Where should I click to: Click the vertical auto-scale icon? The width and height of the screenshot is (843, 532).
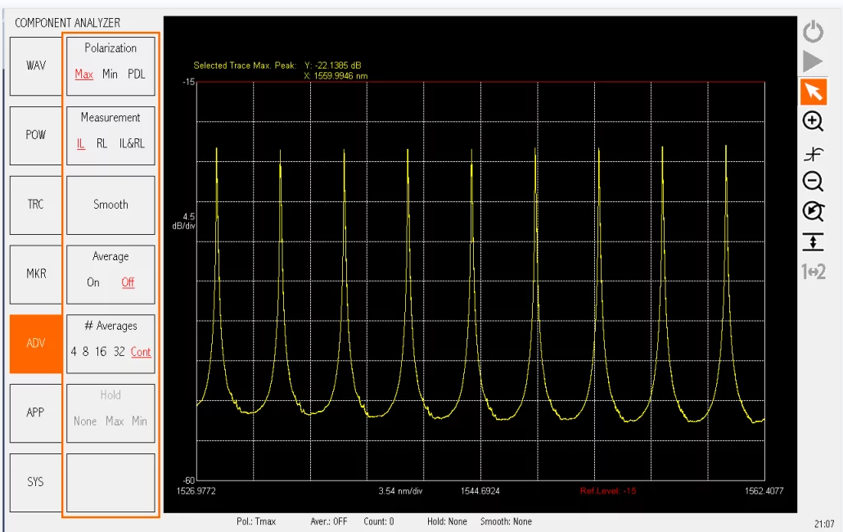click(813, 241)
